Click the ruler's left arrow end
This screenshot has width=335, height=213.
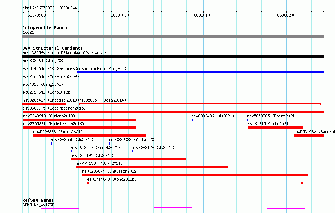coord(23,12)
